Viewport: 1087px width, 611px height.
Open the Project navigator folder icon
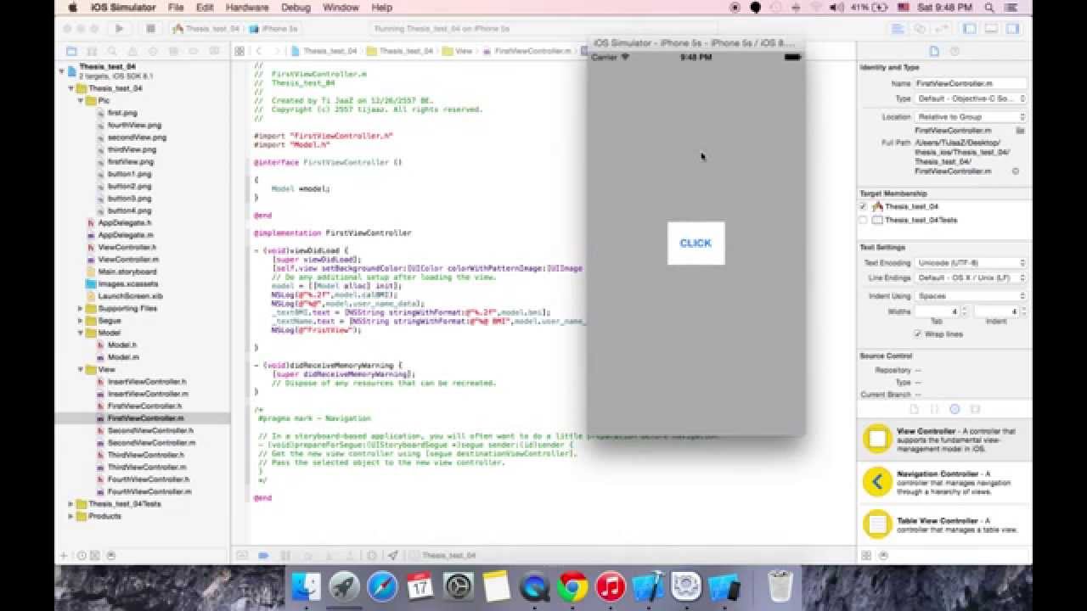coord(71,51)
